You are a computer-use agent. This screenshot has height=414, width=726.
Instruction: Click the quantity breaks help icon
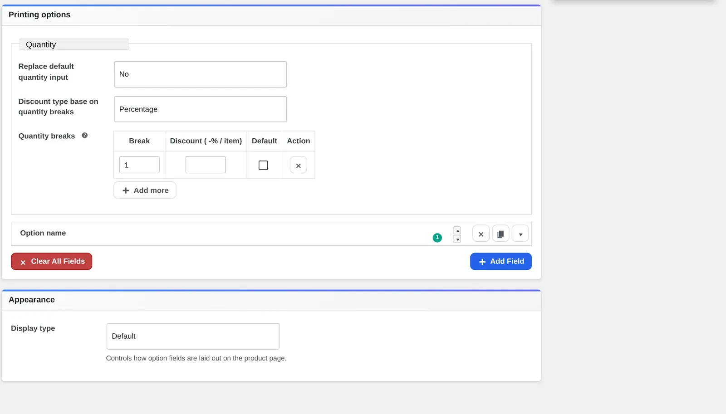84,136
